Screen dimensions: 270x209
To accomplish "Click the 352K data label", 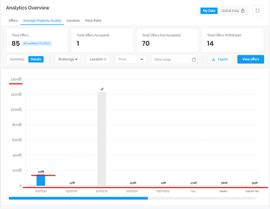I will (254, 183).
